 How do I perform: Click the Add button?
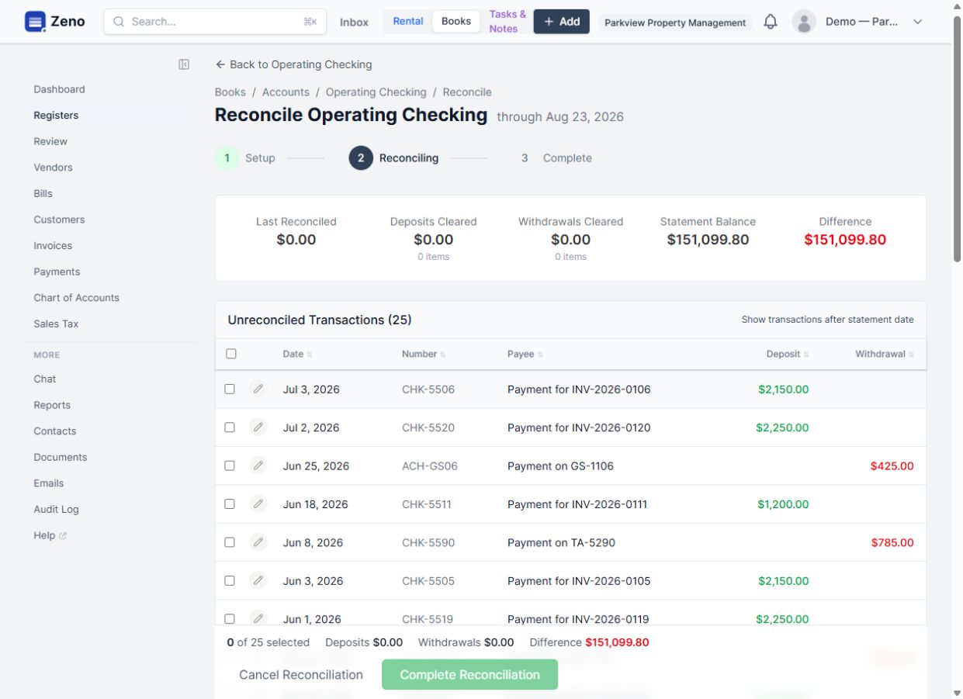click(x=562, y=21)
